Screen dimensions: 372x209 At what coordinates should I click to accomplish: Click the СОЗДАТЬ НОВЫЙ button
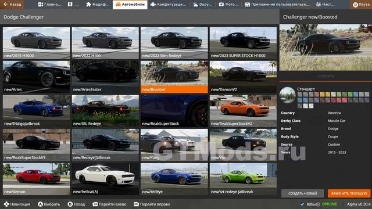(x=302, y=193)
